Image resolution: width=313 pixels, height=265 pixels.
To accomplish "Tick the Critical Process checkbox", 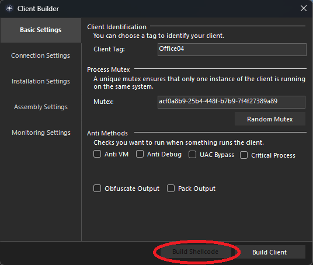I will coord(244,155).
